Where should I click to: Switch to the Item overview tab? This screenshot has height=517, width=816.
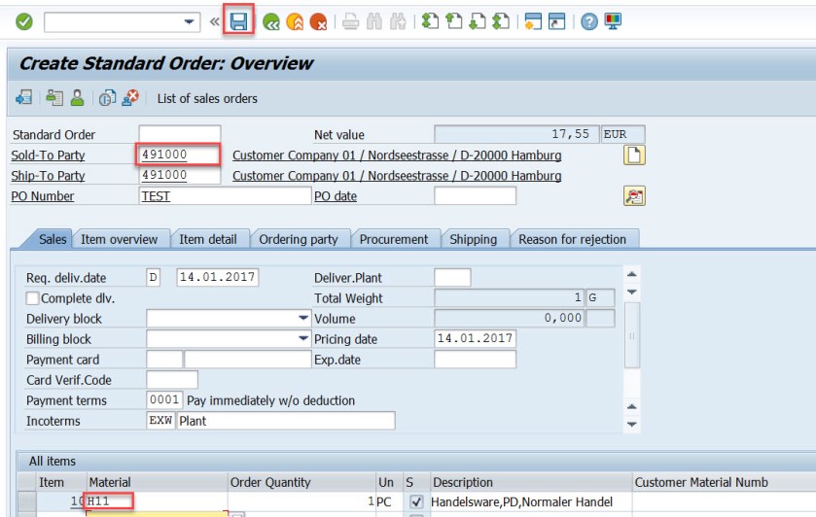(x=120, y=239)
